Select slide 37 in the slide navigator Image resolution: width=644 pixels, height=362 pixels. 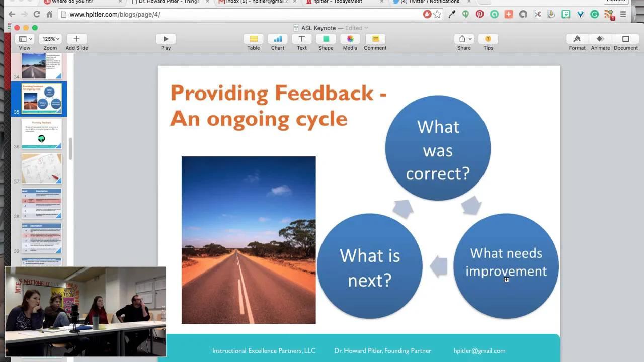(41, 168)
